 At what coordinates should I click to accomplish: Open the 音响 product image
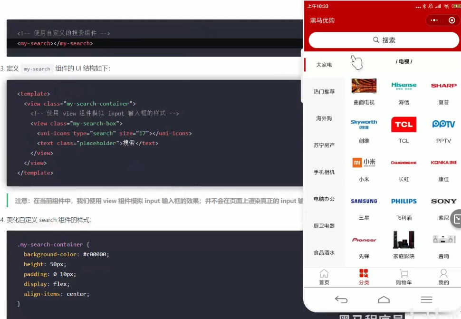[x=444, y=239]
